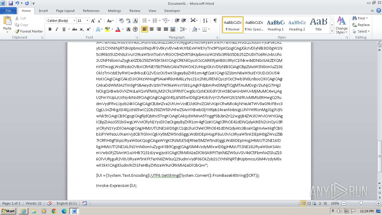Click the Text Effects icon
Viewport: 382px width, 215px height.
(x=98, y=29)
